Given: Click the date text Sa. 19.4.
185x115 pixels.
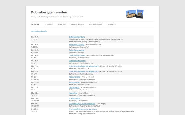Looking at the screenshot, I should (x=35, y=37).
